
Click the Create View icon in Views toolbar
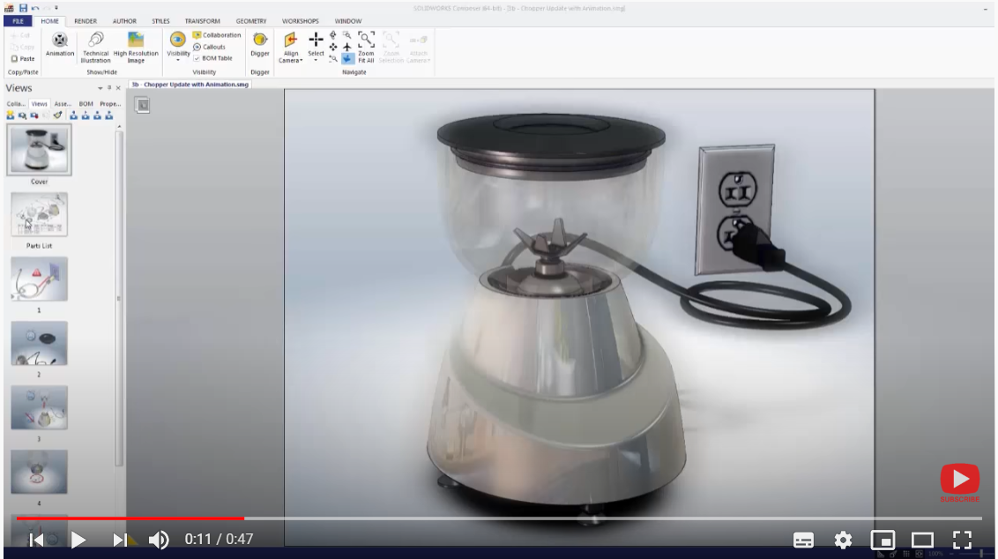pyautogui.click(x=11, y=116)
